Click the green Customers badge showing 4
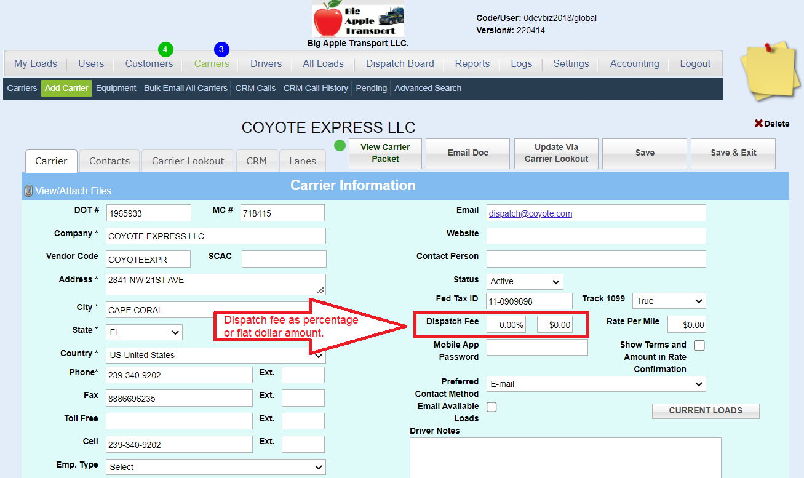 165,49
